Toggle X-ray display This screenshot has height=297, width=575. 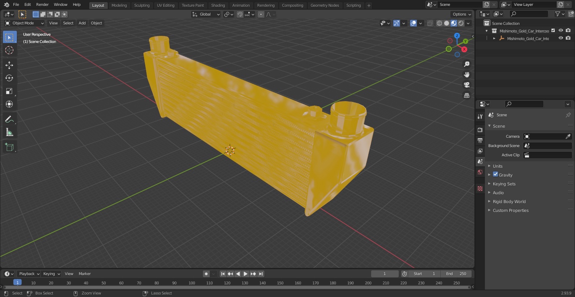click(x=430, y=23)
